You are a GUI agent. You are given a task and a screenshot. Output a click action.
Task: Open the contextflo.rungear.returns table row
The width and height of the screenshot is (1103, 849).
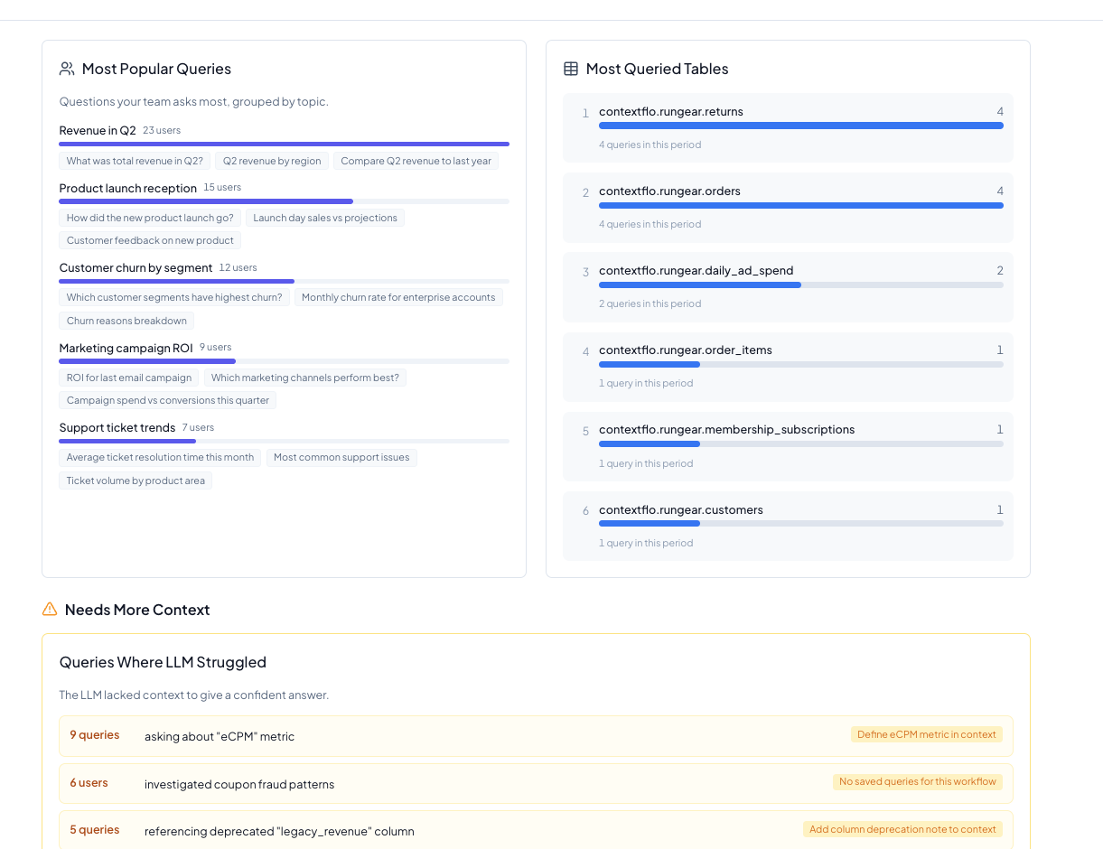pyautogui.click(x=788, y=128)
